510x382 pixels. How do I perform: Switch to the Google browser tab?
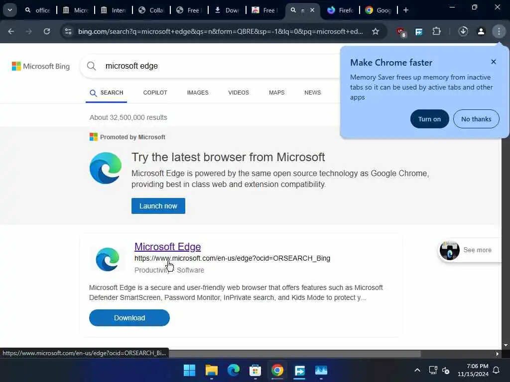click(x=379, y=10)
